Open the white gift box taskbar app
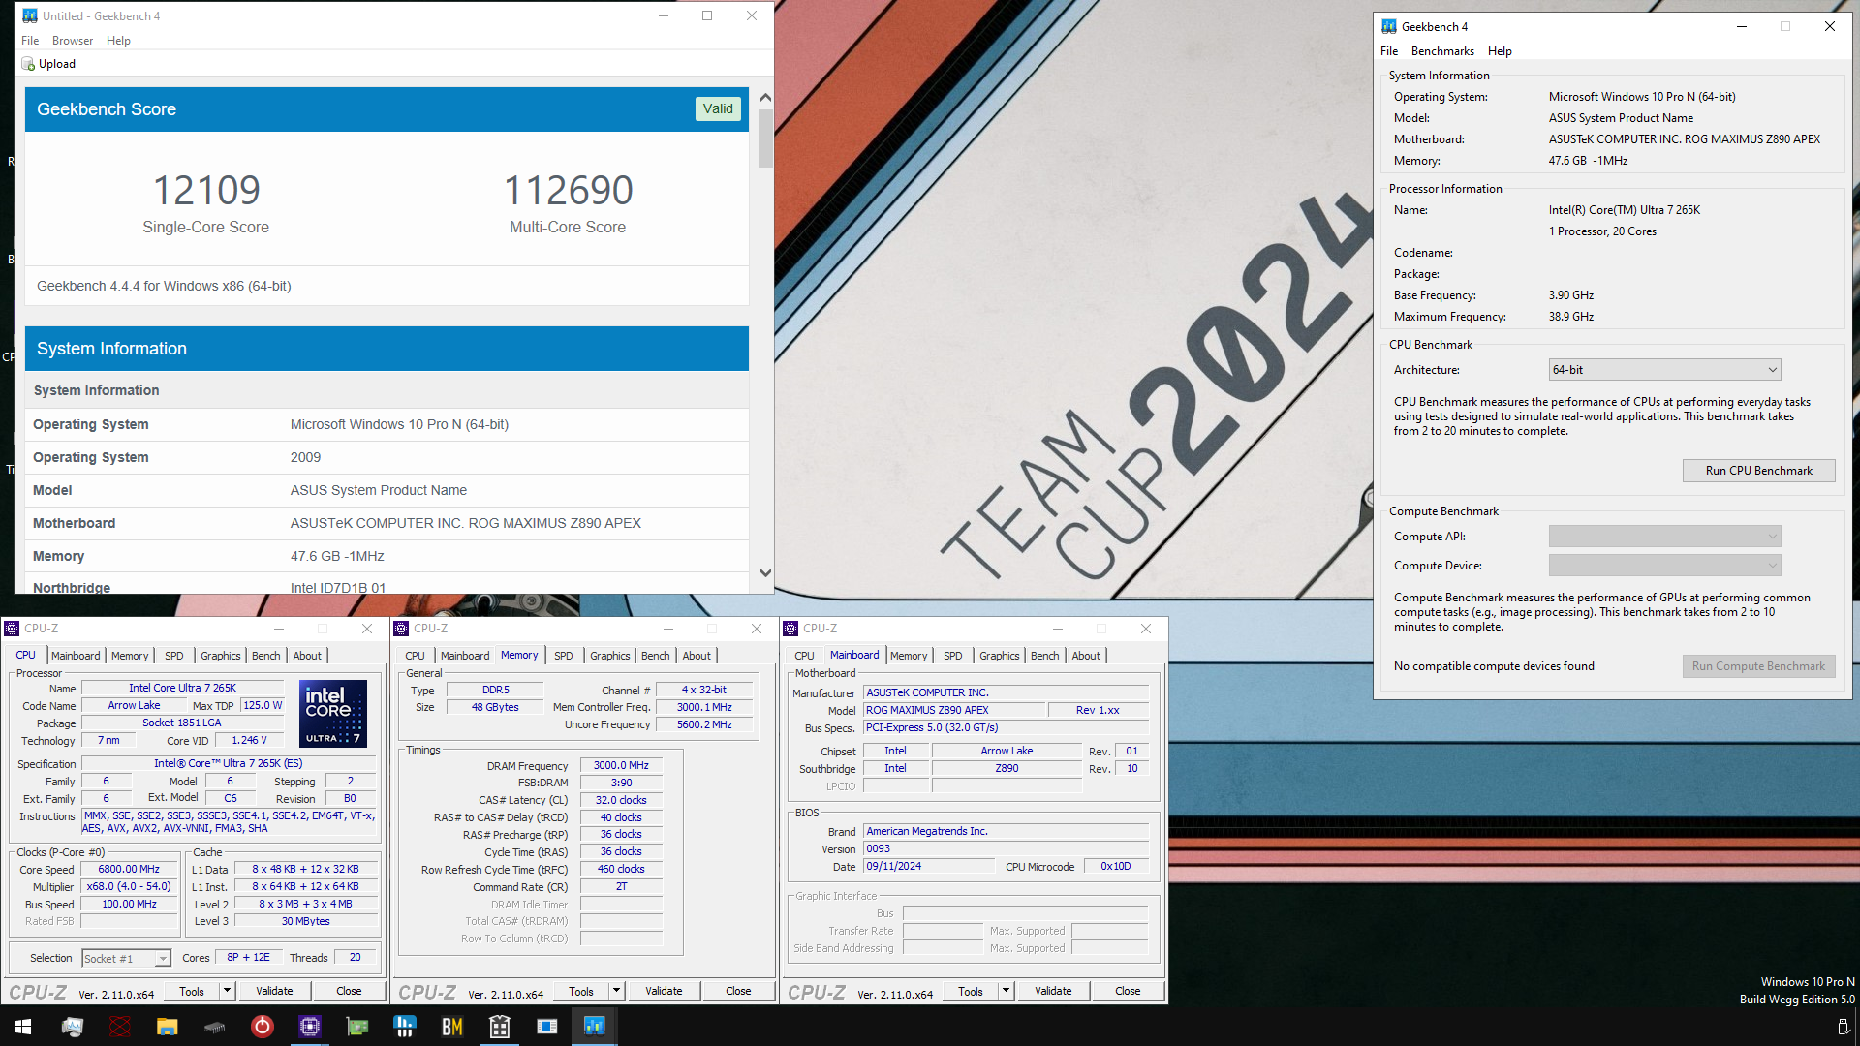The height and width of the screenshot is (1046, 1860). (499, 1027)
